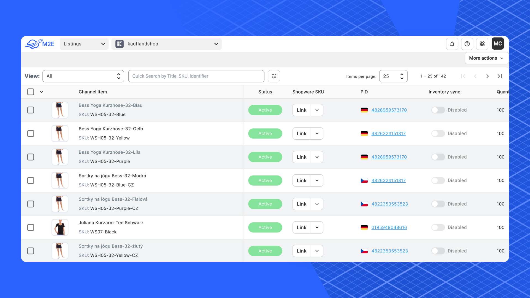Open the notifications bell
Viewport: 530px width, 298px height.
(x=452, y=44)
